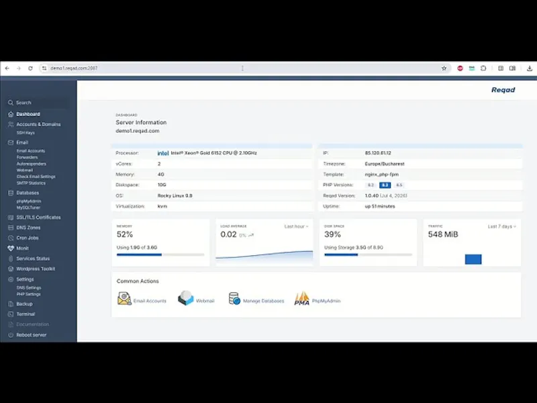Open the Documentation link in sidebar
This screenshot has width=537, height=403.
pyautogui.click(x=32, y=324)
